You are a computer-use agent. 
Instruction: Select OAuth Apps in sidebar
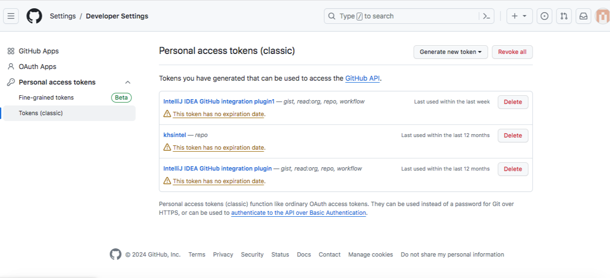37,67
